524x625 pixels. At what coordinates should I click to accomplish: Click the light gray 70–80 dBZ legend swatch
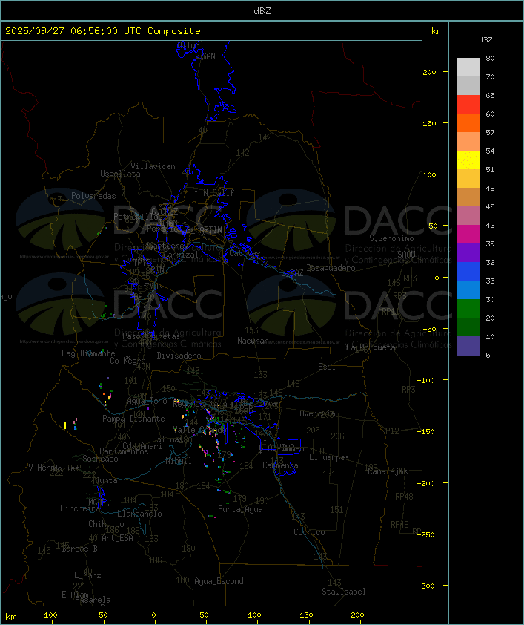(468, 67)
